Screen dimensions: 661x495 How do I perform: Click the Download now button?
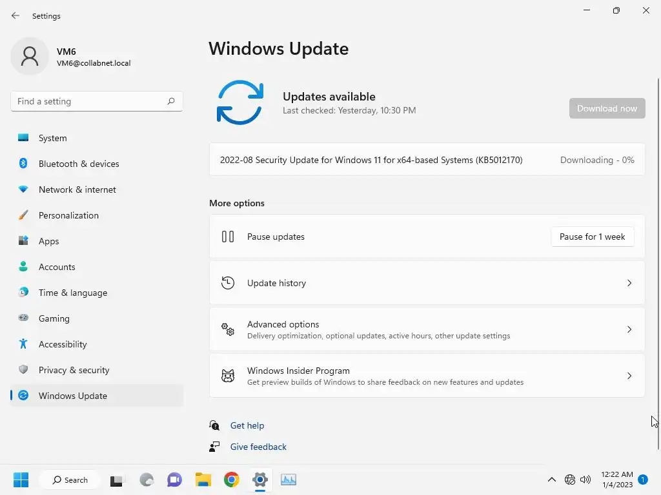(607, 108)
